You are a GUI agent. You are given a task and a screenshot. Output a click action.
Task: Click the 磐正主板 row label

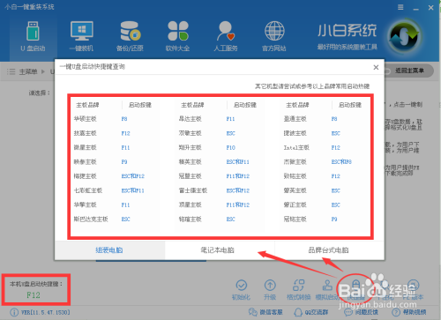295,205
